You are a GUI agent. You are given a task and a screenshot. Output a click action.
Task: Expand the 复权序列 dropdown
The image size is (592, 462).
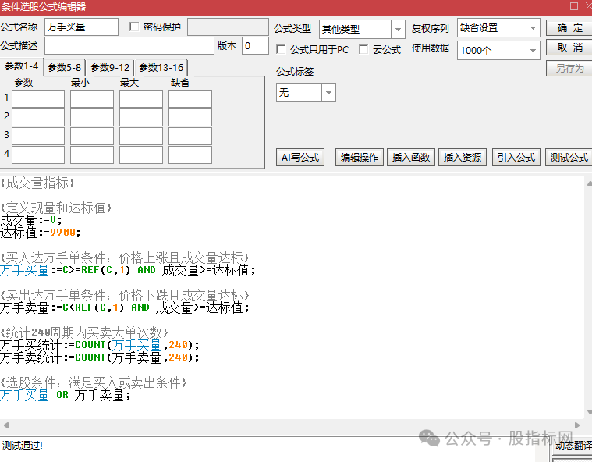point(533,28)
